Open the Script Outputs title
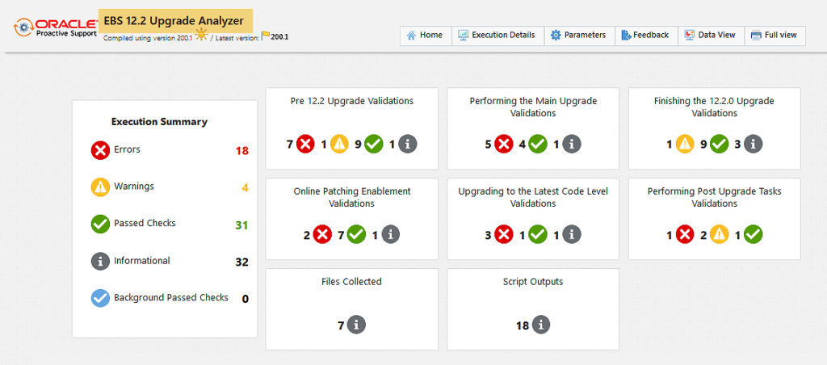 [533, 282]
